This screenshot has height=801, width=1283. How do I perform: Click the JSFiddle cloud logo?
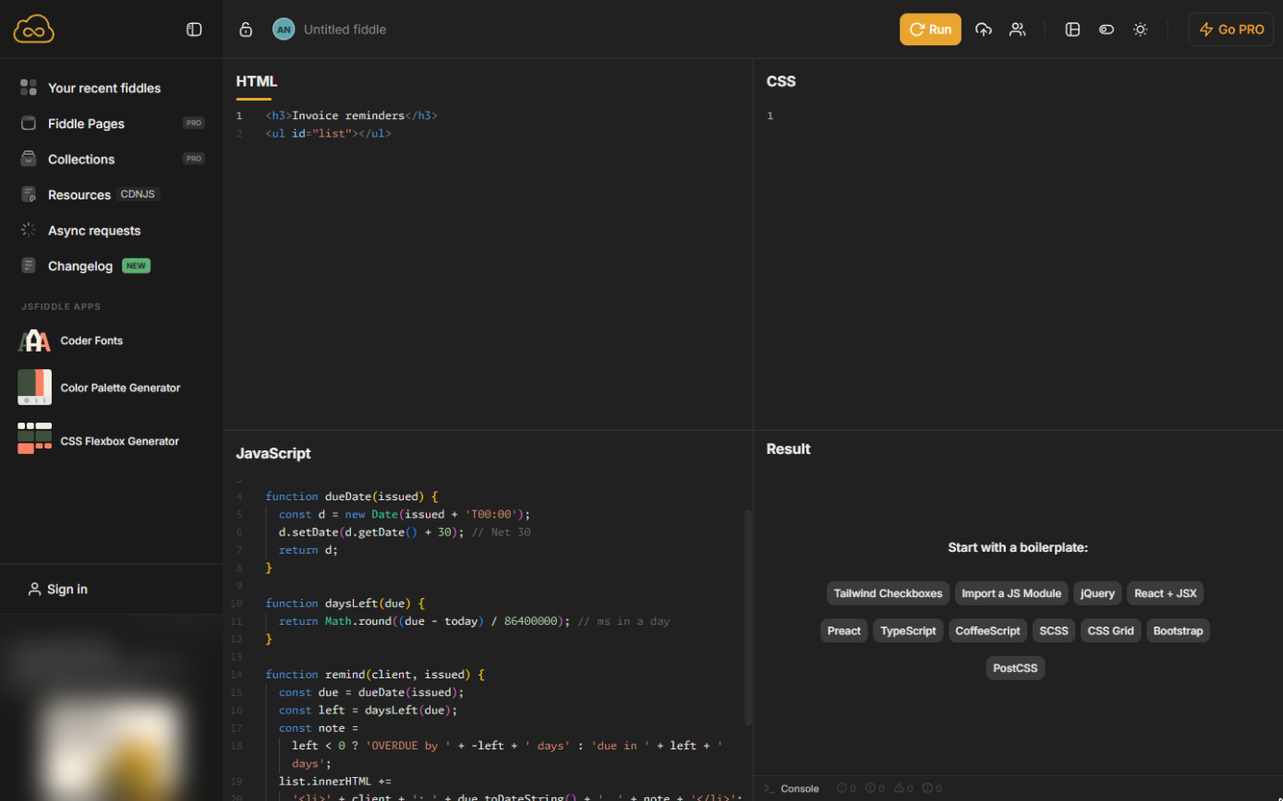(x=34, y=30)
